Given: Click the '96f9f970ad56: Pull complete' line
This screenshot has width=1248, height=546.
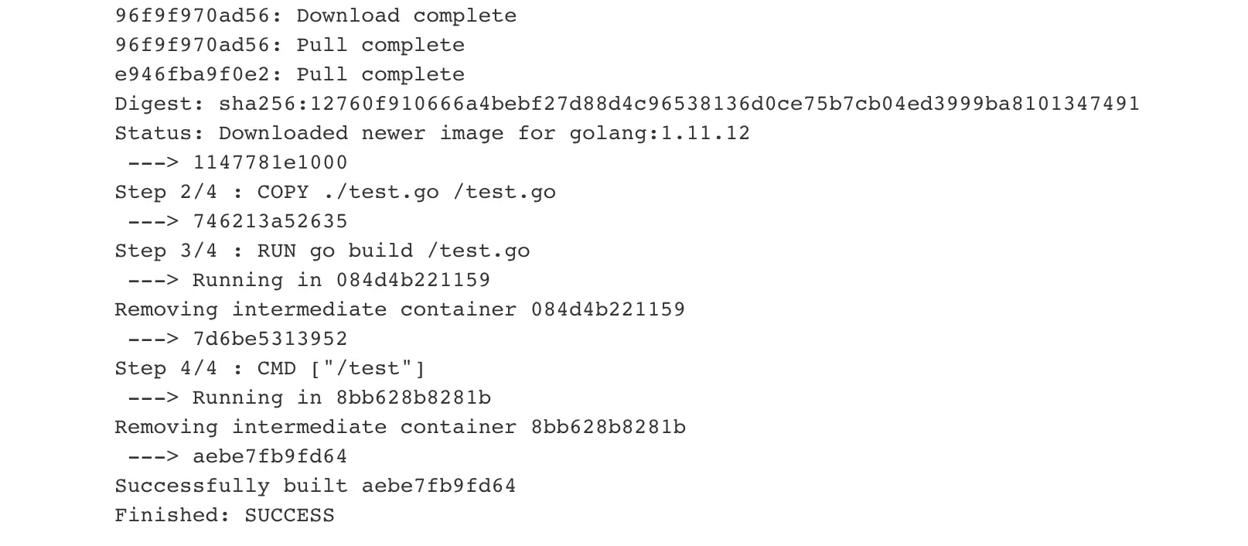Looking at the screenshot, I should (x=290, y=45).
